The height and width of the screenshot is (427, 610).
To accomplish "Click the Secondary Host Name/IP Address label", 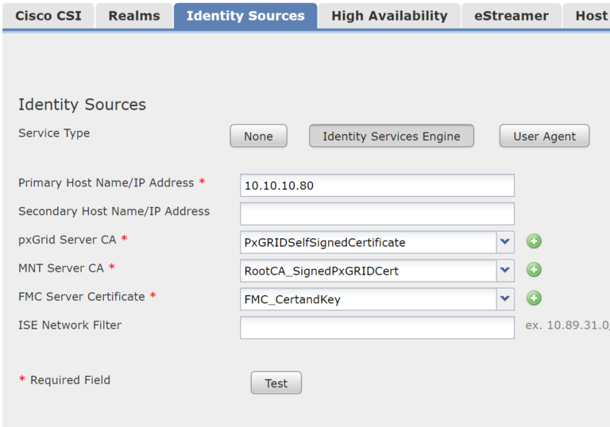I will click(114, 211).
